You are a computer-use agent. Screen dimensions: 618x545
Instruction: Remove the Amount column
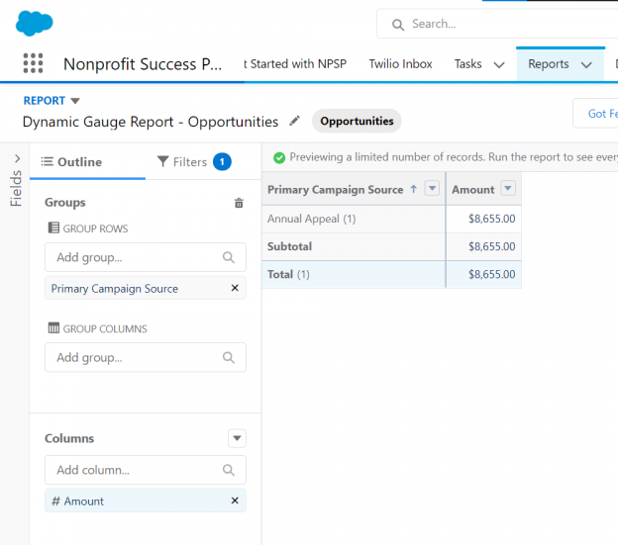[x=235, y=501]
